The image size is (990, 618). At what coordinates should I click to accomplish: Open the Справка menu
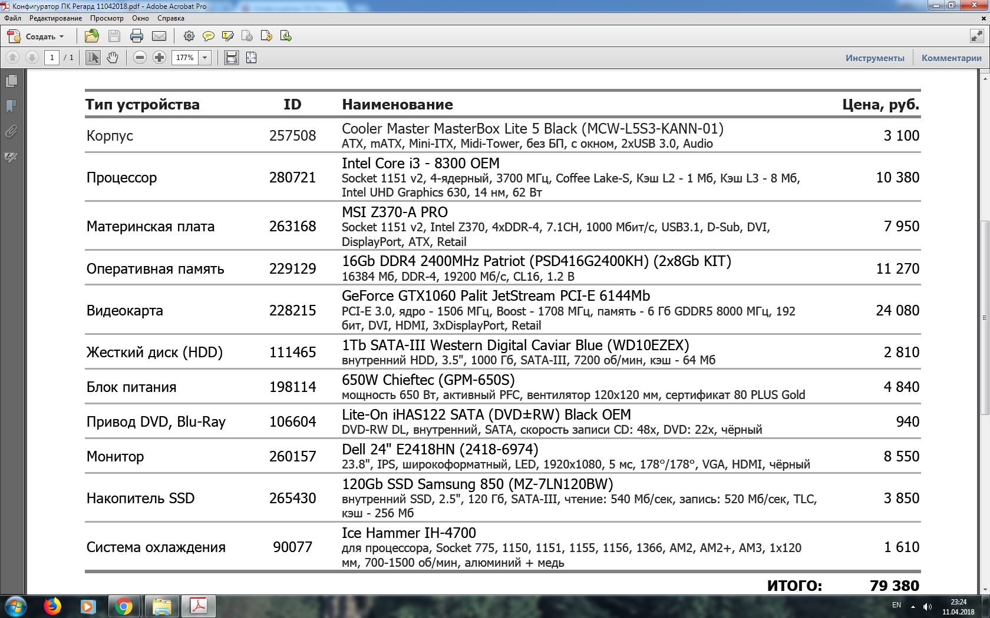click(171, 18)
